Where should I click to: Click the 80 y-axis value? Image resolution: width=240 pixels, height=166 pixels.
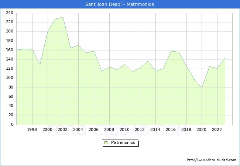coord(11,87)
